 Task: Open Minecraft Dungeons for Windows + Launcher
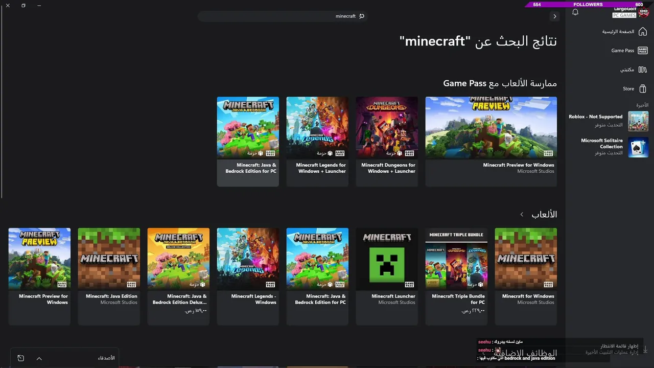(387, 142)
